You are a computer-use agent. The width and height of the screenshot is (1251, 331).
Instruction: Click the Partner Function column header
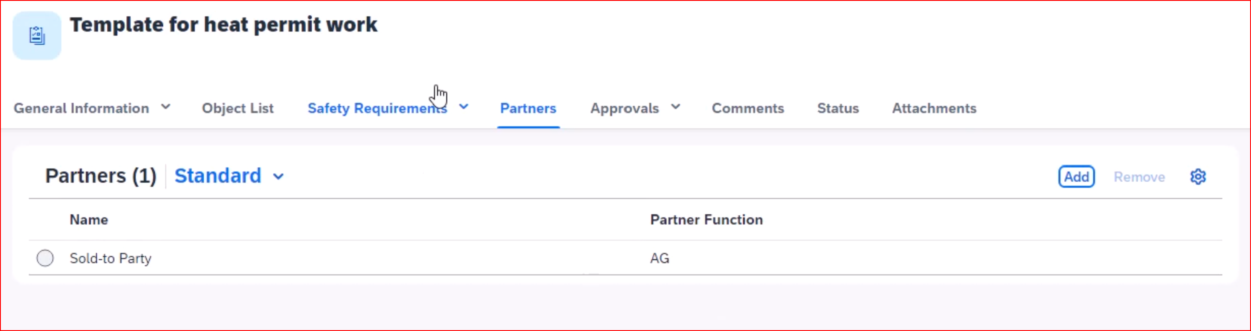point(706,220)
